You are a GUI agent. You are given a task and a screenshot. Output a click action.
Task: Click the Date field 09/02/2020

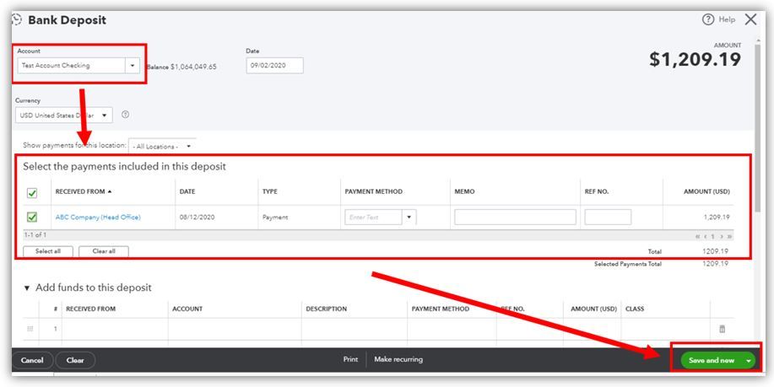pyautogui.click(x=274, y=66)
